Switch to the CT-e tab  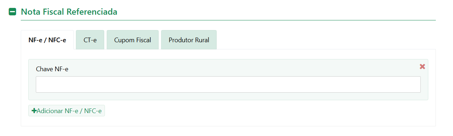tap(90, 40)
